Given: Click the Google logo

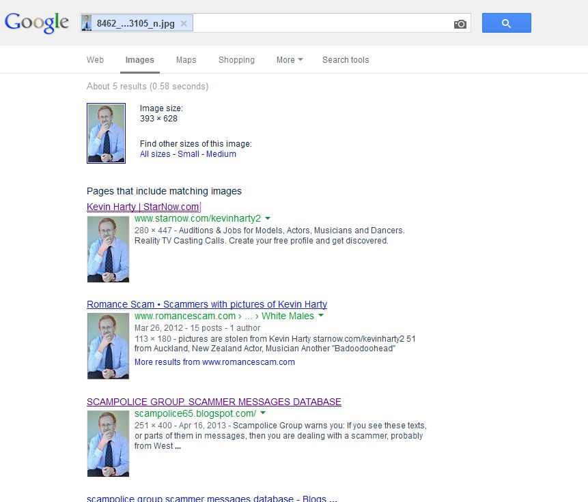Looking at the screenshot, I should click(x=36, y=23).
